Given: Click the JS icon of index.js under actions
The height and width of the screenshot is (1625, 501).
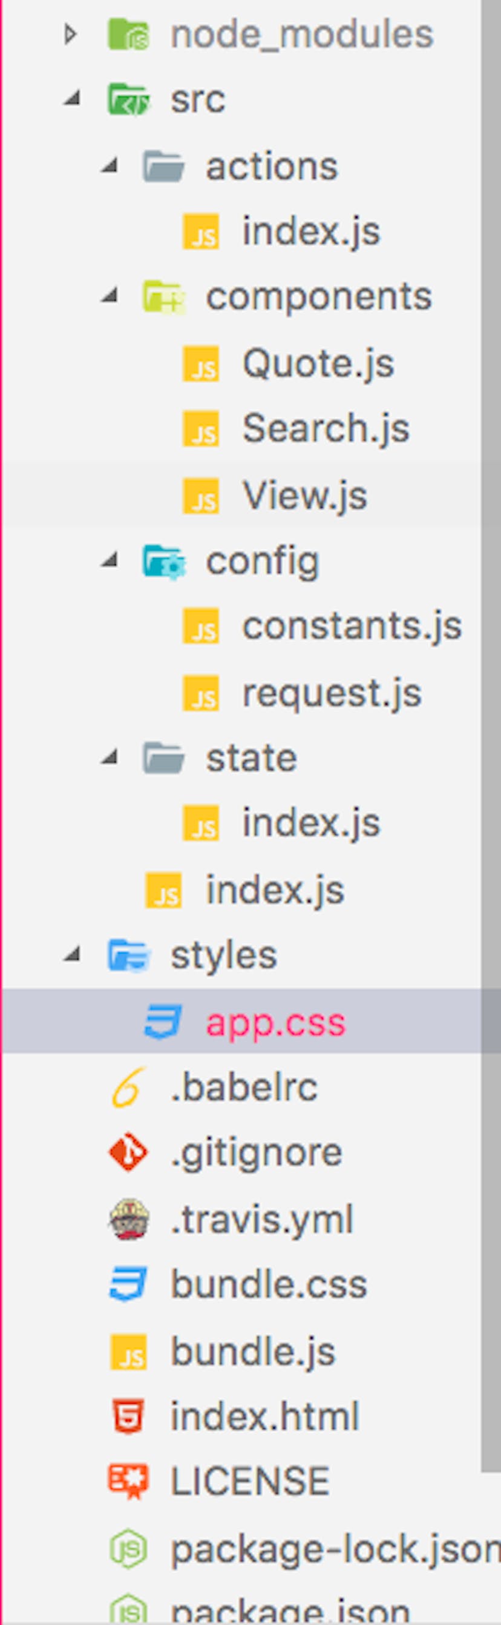Looking at the screenshot, I should [200, 231].
